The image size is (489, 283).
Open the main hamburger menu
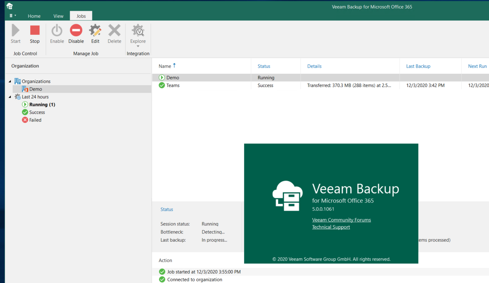pos(13,16)
